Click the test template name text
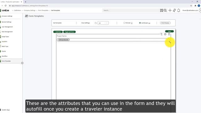Screen dimensions: 201x113 [x=57, y=23]
